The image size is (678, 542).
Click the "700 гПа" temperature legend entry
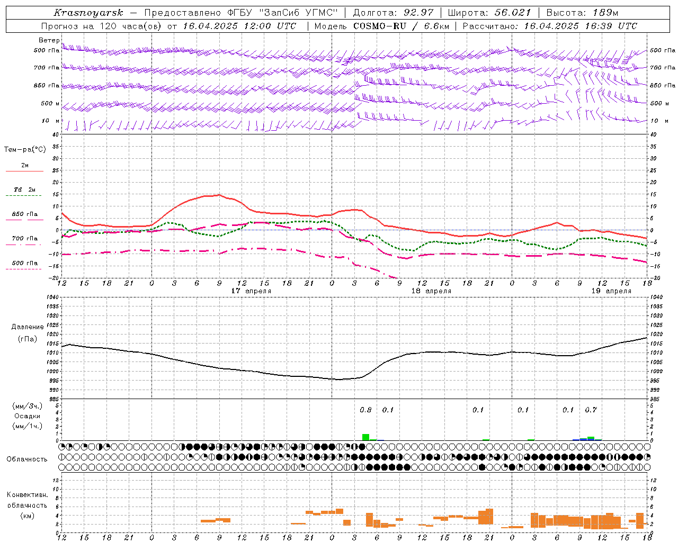tap(24, 239)
